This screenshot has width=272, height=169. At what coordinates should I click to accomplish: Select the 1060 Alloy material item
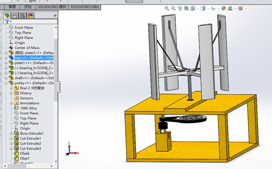(28, 108)
